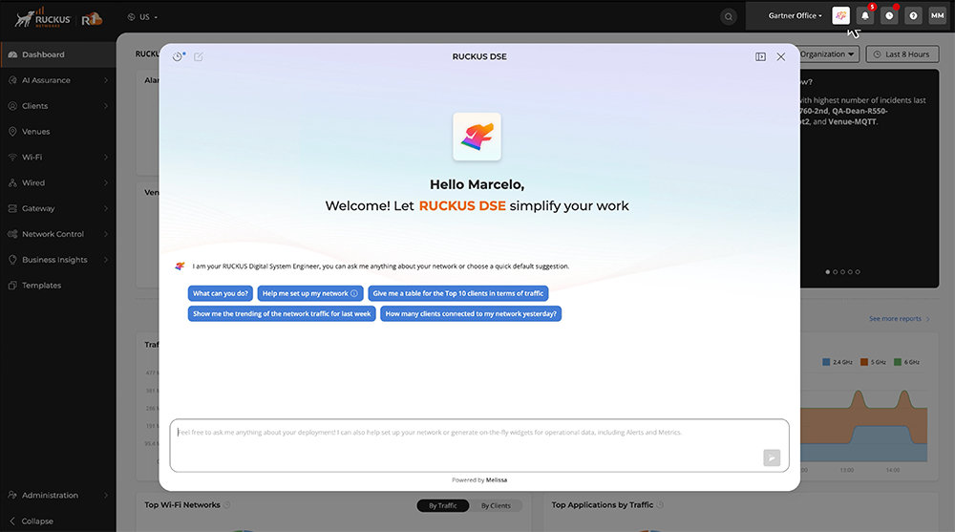Open the Last 8 Hours time range

point(902,54)
